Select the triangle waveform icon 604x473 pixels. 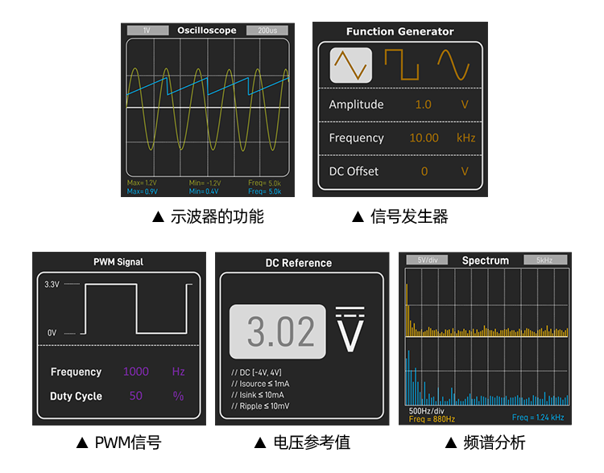[350, 65]
